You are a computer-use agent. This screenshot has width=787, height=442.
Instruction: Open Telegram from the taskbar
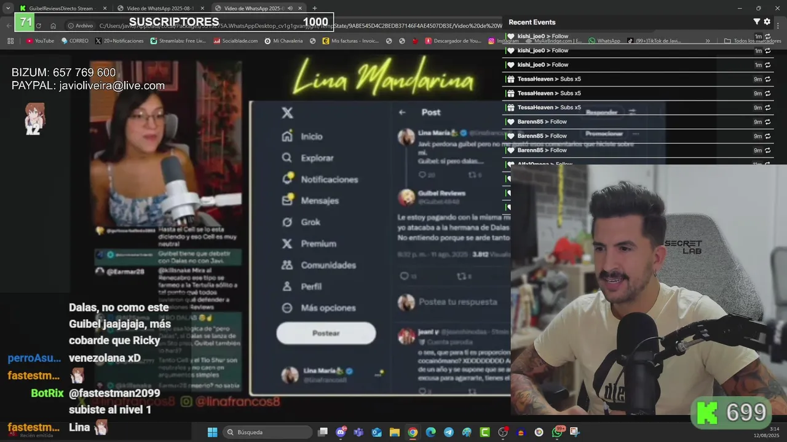tap(449, 432)
